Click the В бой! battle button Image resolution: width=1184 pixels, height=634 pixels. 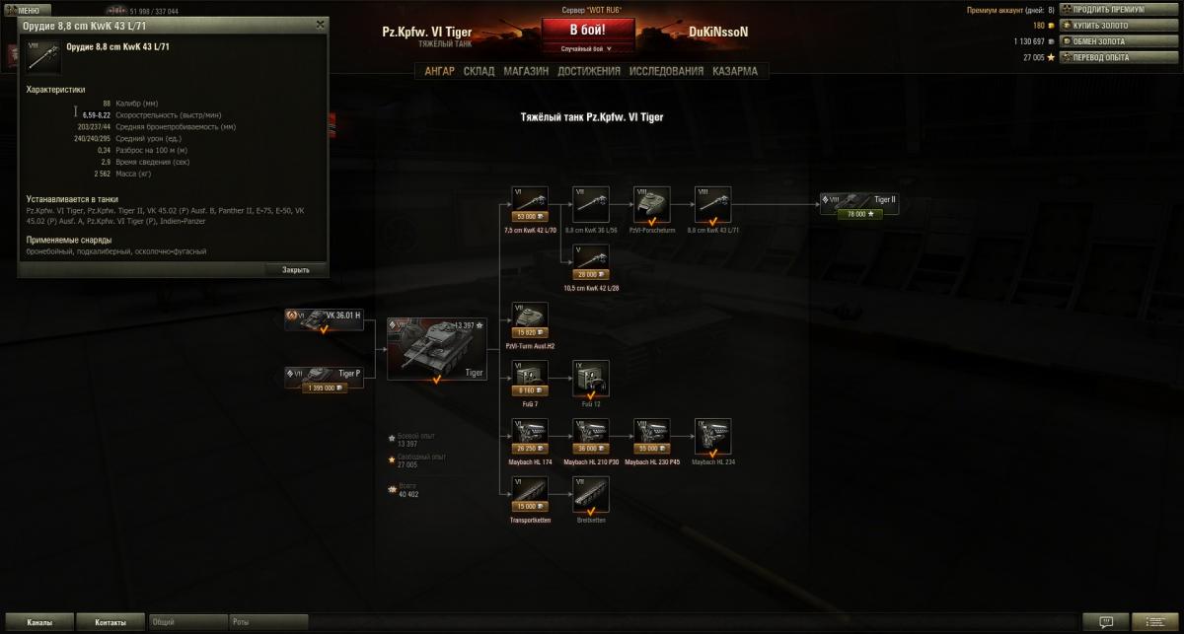(x=589, y=30)
